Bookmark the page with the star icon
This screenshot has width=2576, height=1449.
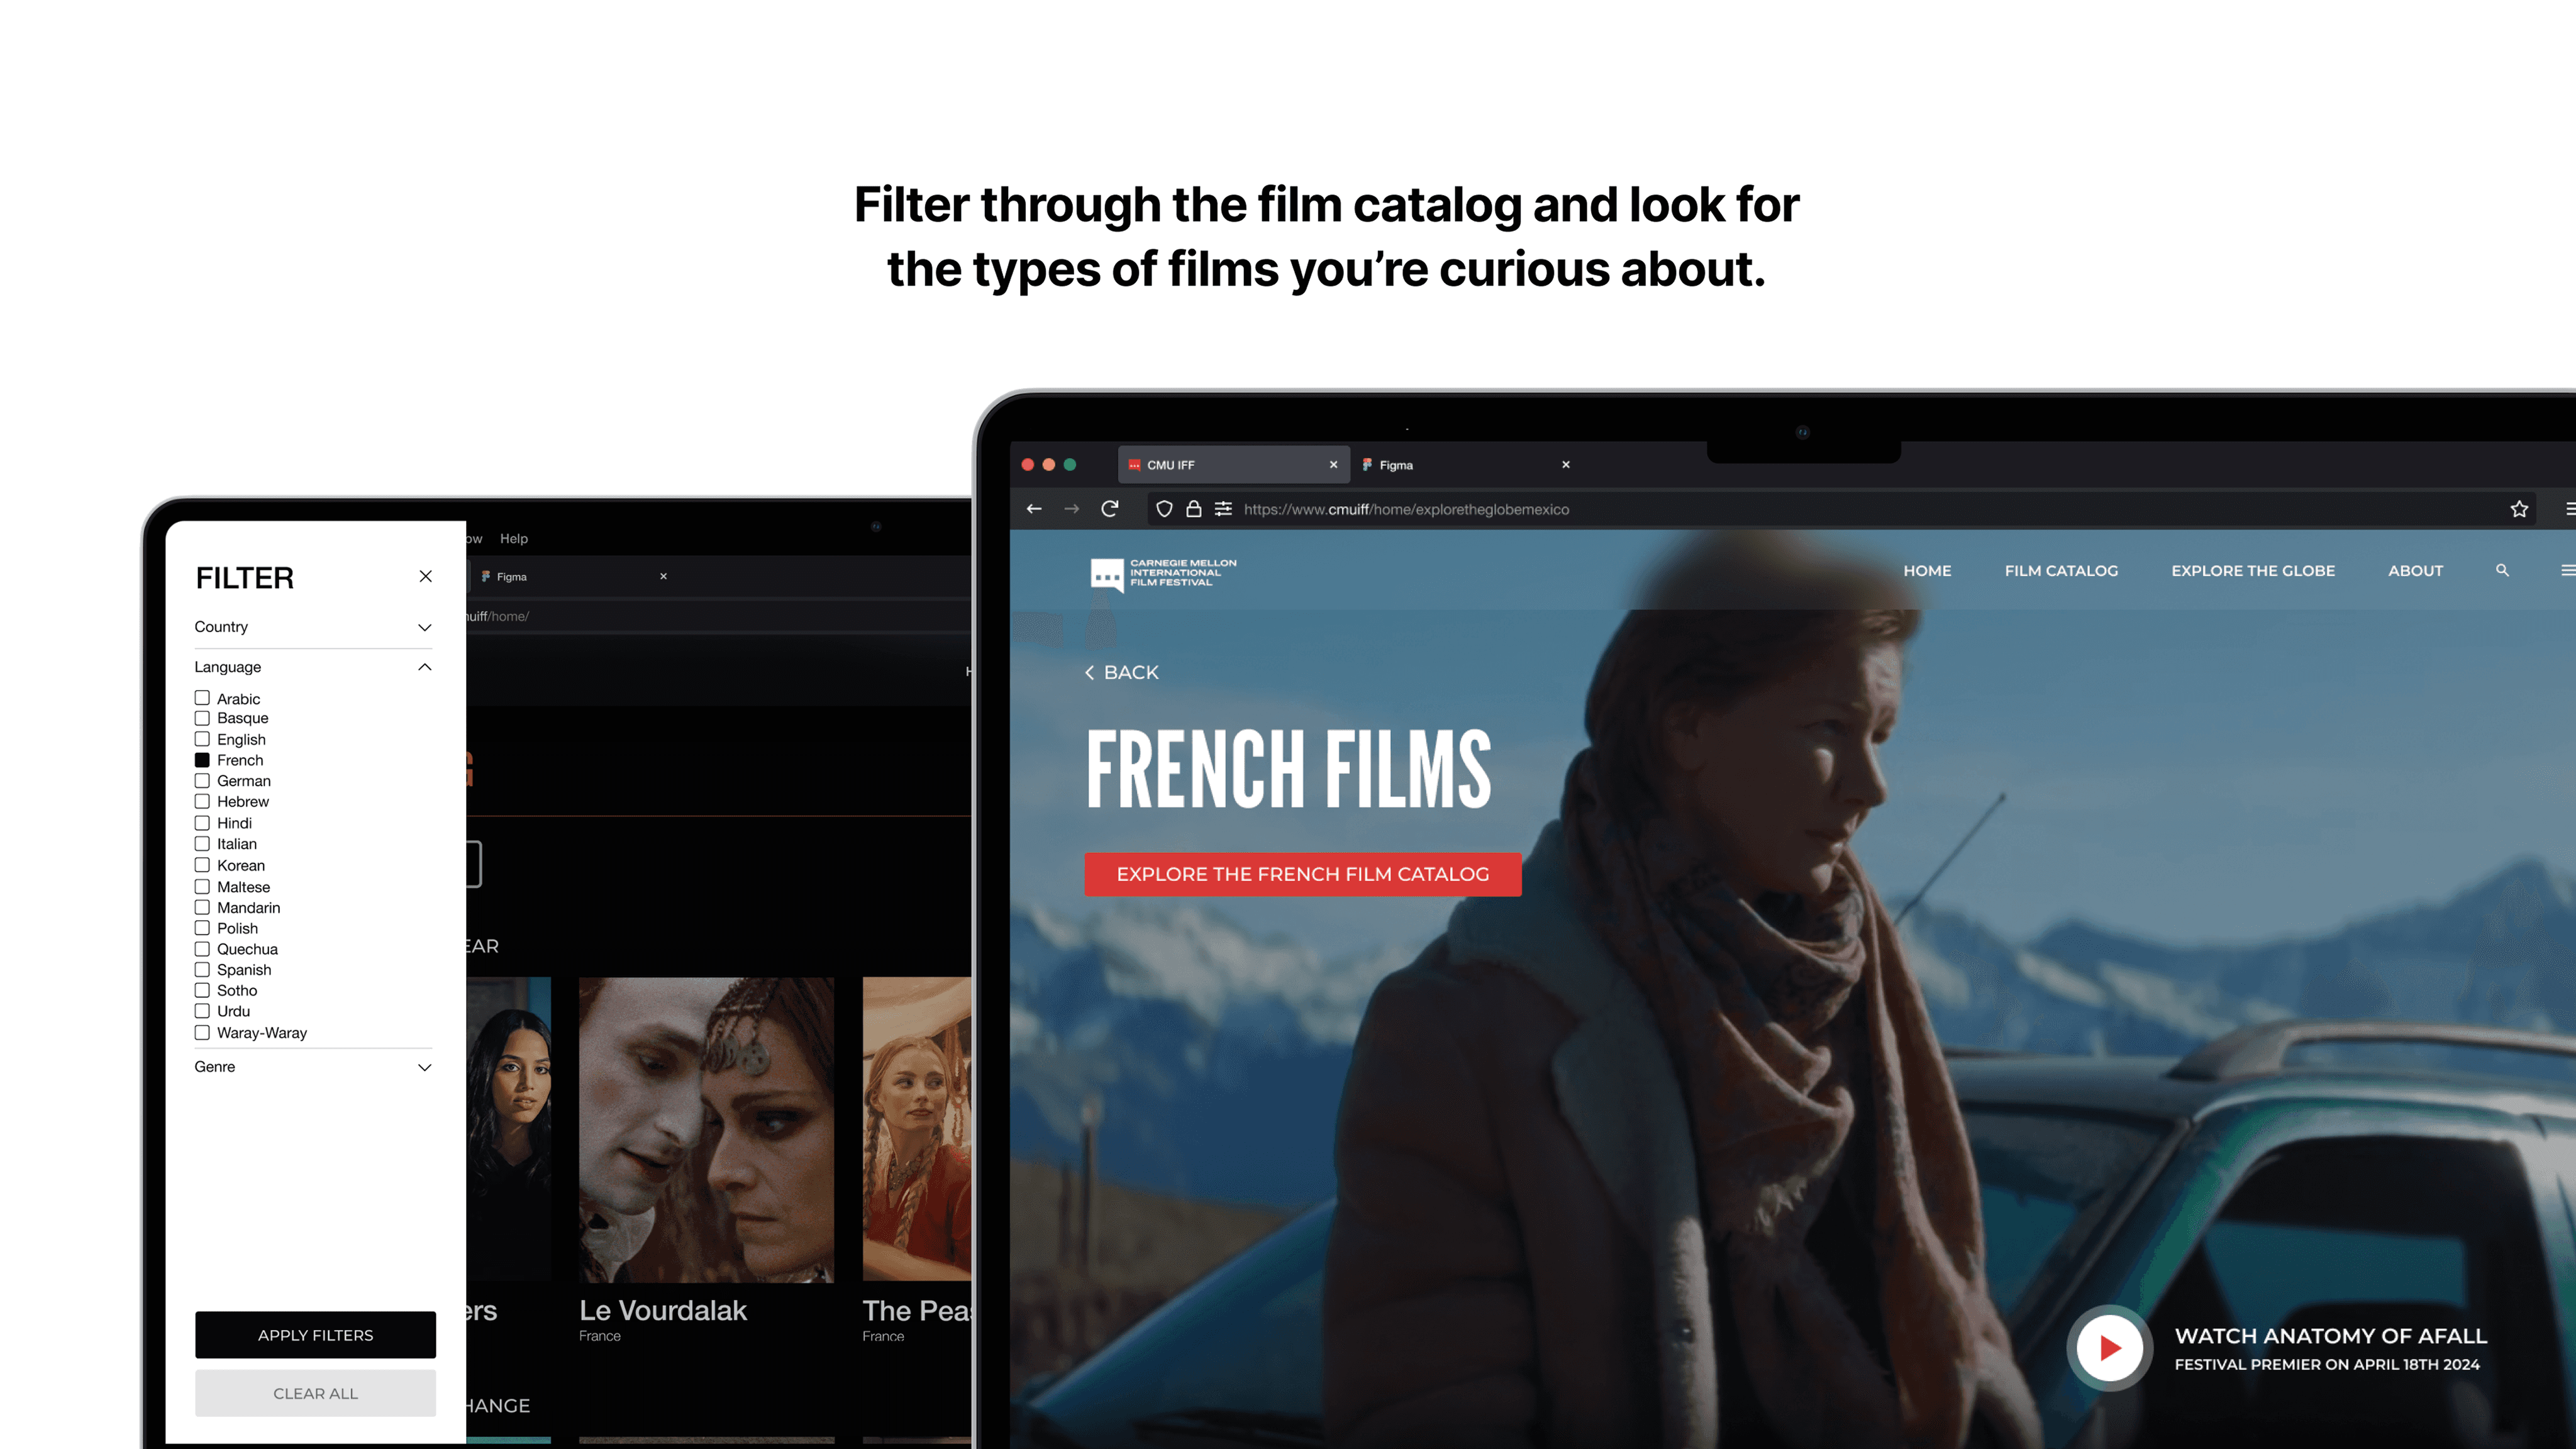coord(2519,509)
